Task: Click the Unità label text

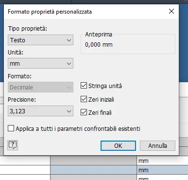Action: (16, 53)
